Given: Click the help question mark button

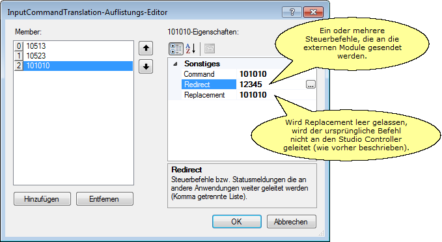Looking at the screenshot, I should tap(292, 12).
